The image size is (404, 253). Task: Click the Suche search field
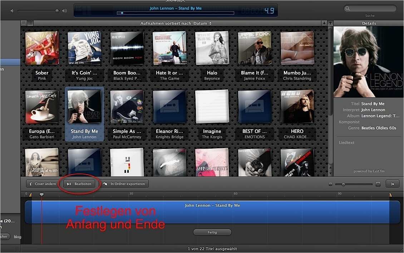370,9
